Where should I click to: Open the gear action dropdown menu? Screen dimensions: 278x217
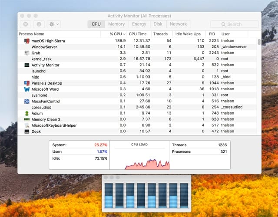[x=54, y=24]
